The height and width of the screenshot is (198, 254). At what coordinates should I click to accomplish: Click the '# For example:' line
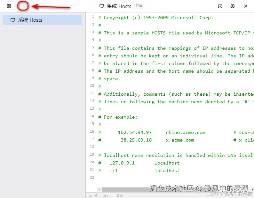(x=118, y=117)
